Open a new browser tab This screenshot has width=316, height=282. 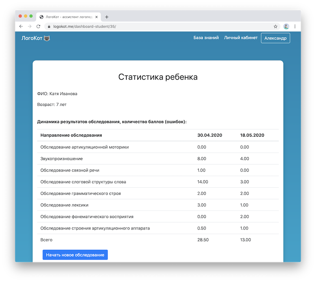click(107, 16)
